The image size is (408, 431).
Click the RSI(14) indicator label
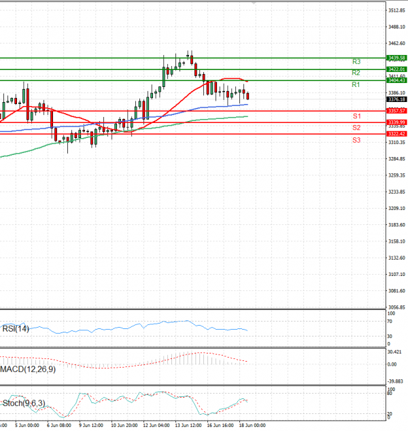click(16, 329)
